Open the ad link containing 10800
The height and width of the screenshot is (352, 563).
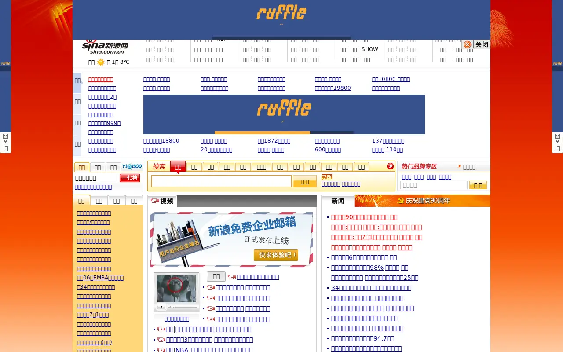pos(391,80)
